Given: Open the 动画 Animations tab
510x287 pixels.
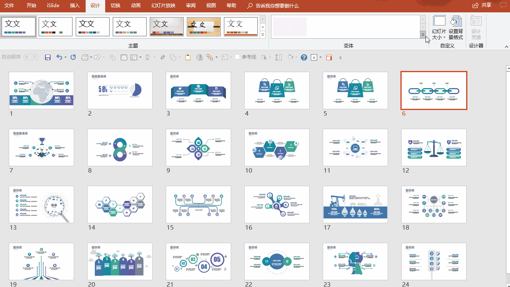Looking at the screenshot, I should coord(135,6).
